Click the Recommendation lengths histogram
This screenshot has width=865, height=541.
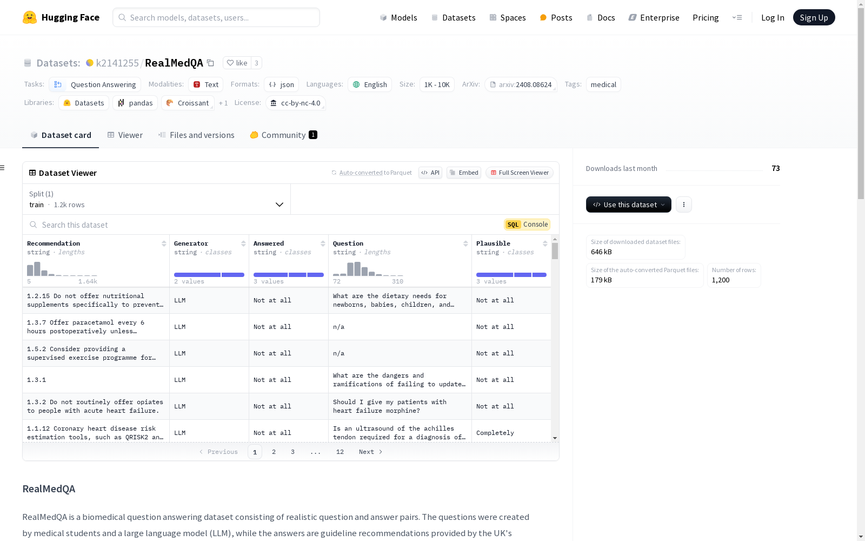pos(62,268)
